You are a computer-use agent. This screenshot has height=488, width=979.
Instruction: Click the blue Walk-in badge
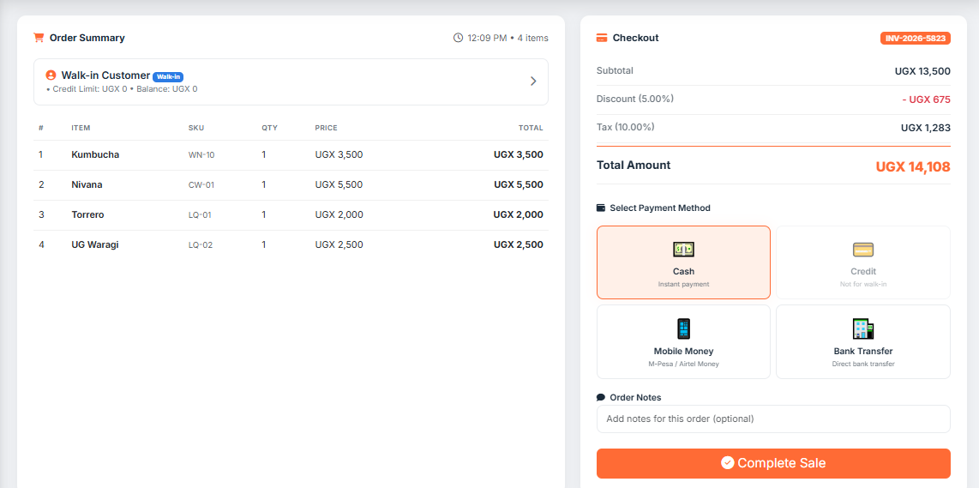168,76
